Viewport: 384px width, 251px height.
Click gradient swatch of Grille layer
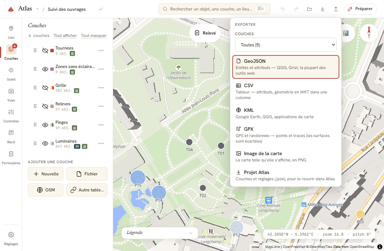(52, 88)
